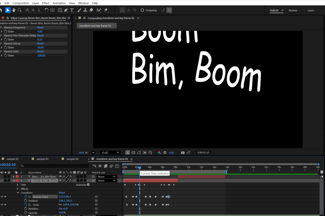Expand the Text property group
325x216 pixels.
click(x=18, y=185)
